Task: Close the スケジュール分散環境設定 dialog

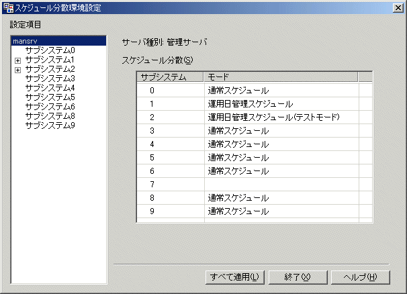Action: pyautogui.click(x=398, y=8)
